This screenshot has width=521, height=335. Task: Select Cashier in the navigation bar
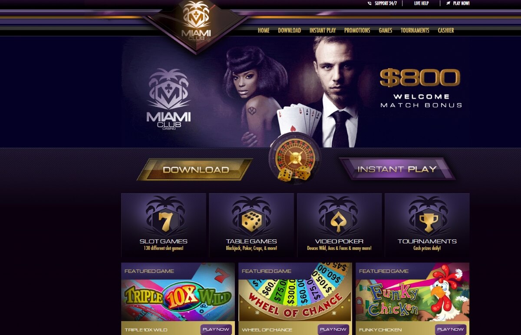(446, 30)
